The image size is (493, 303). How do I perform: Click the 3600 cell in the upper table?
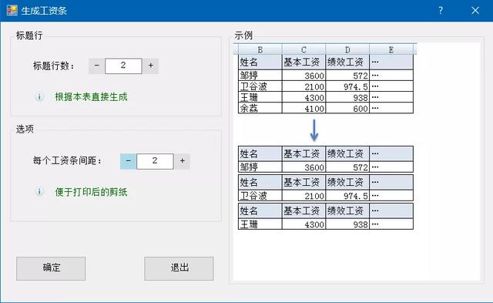coord(304,76)
